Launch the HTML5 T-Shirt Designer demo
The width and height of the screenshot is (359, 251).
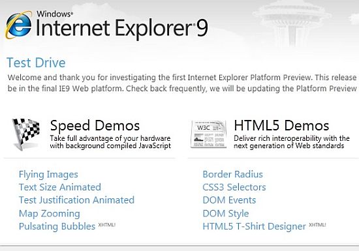tap(254, 226)
